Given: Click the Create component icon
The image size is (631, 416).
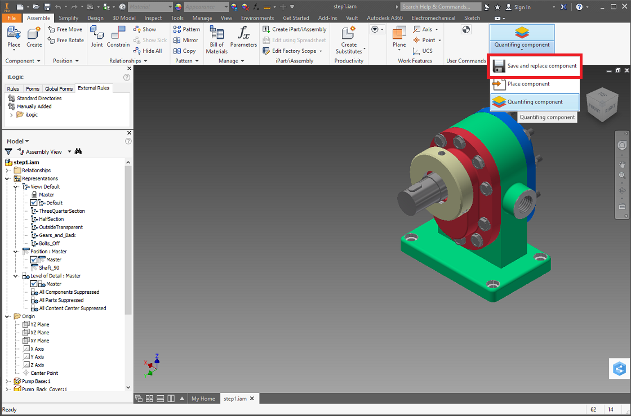Looking at the screenshot, I should click(34, 33).
